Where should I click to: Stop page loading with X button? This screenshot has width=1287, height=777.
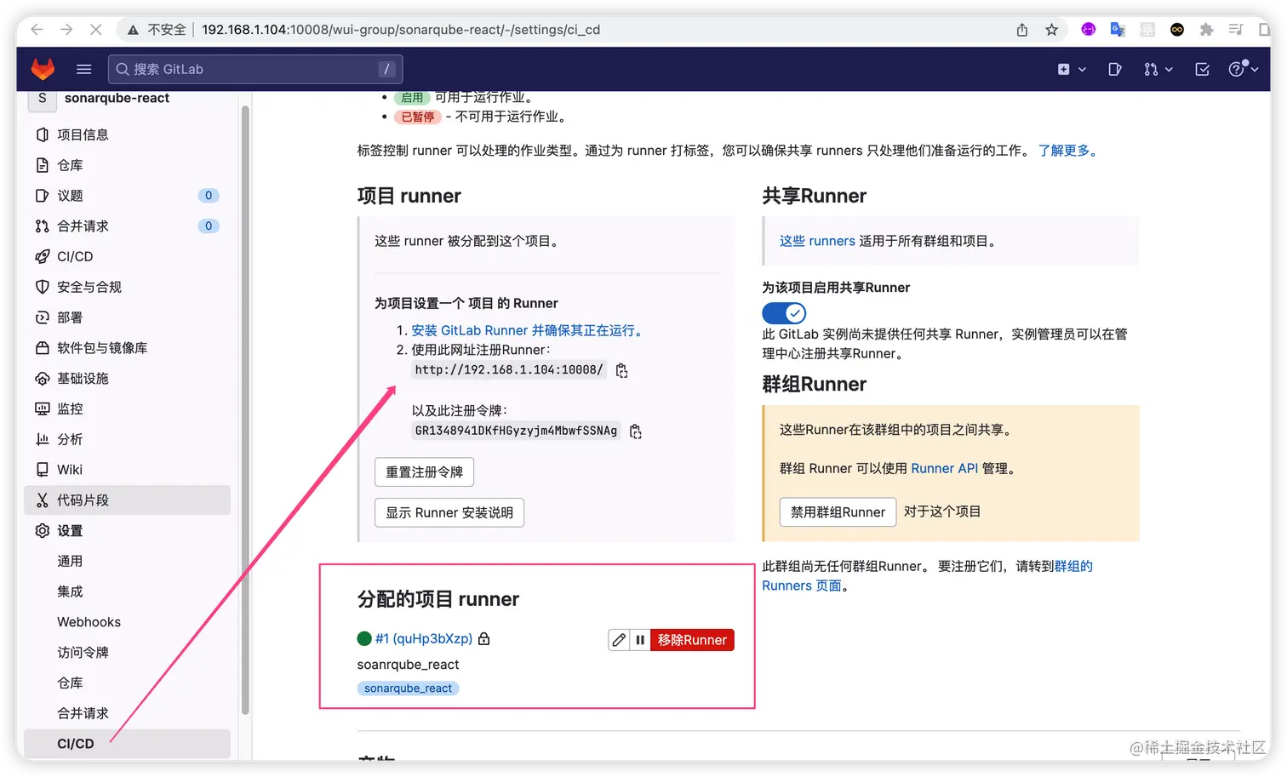point(96,30)
